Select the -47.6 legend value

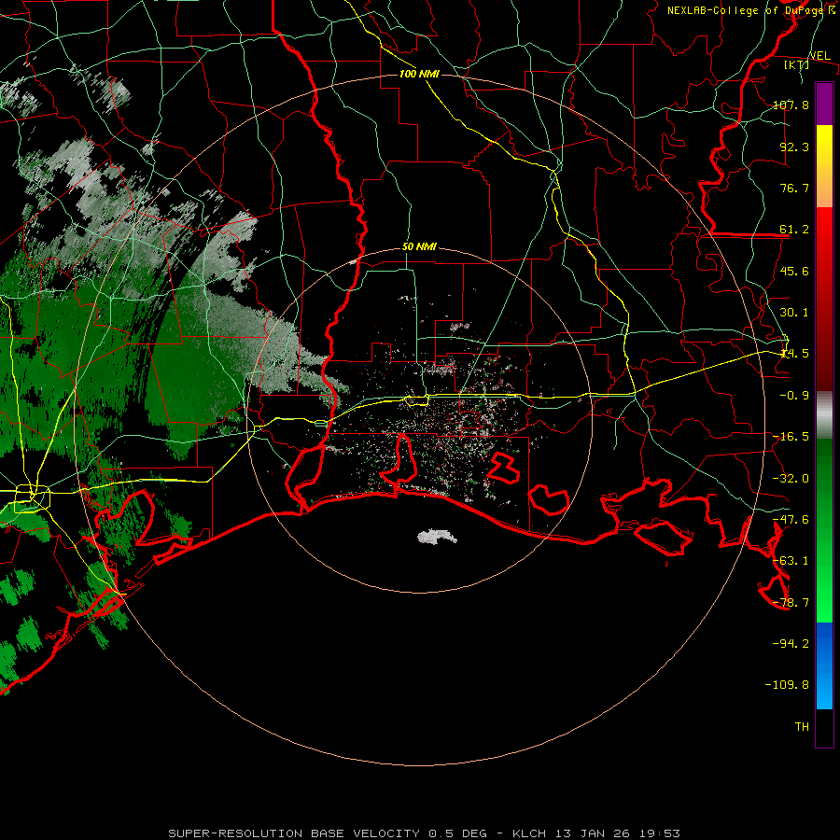click(x=791, y=520)
